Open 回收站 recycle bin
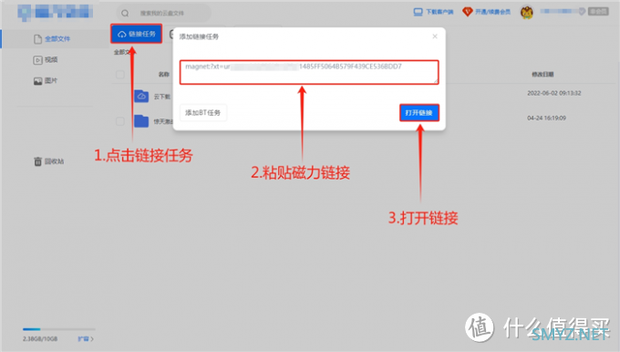Viewport: 620px width, 352px height. [x=48, y=161]
